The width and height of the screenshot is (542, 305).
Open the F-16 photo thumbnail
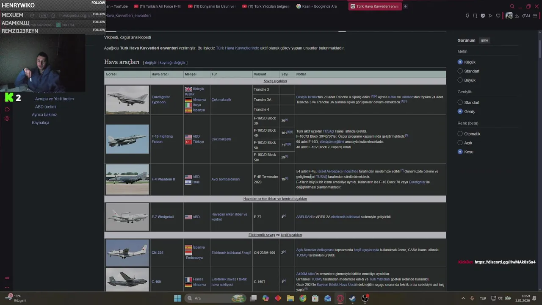[127, 139]
